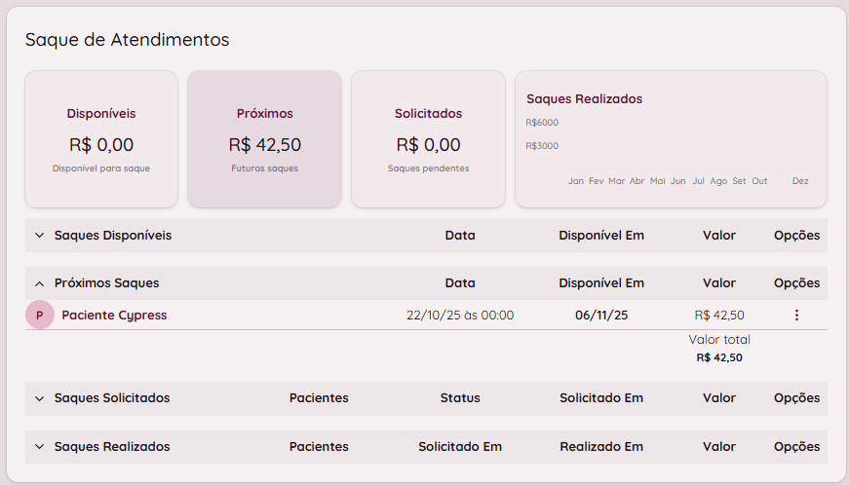This screenshot has width=849, height=485.
Task: Click the Paciente Cypress name
Action: click(x=114, y=316)
